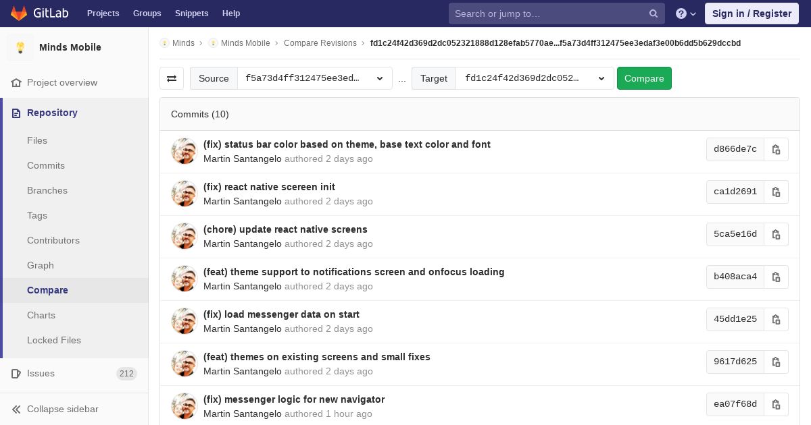This screenshot has width=811, height=425.
Task: Copy commit SHA ca1d2691 to clipboard
Action: (x=776, y=192)
